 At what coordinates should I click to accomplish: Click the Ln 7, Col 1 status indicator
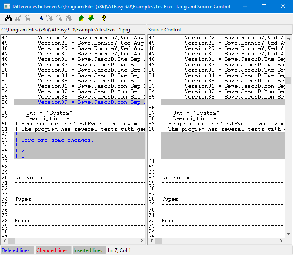click(x=119, y=250)
